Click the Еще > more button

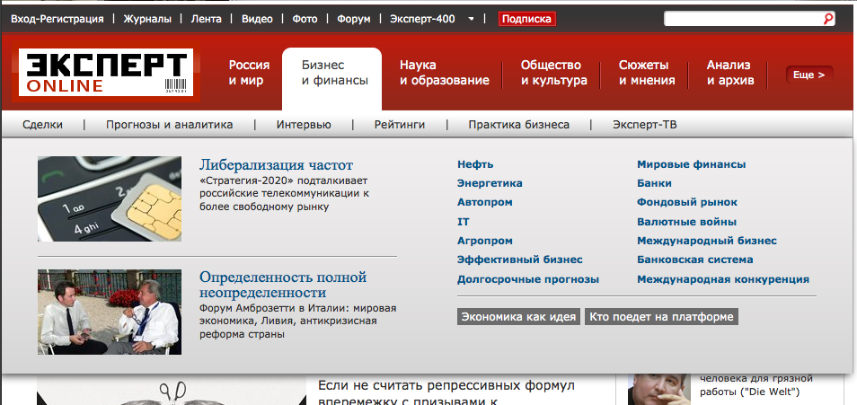[x=808, y=75]
